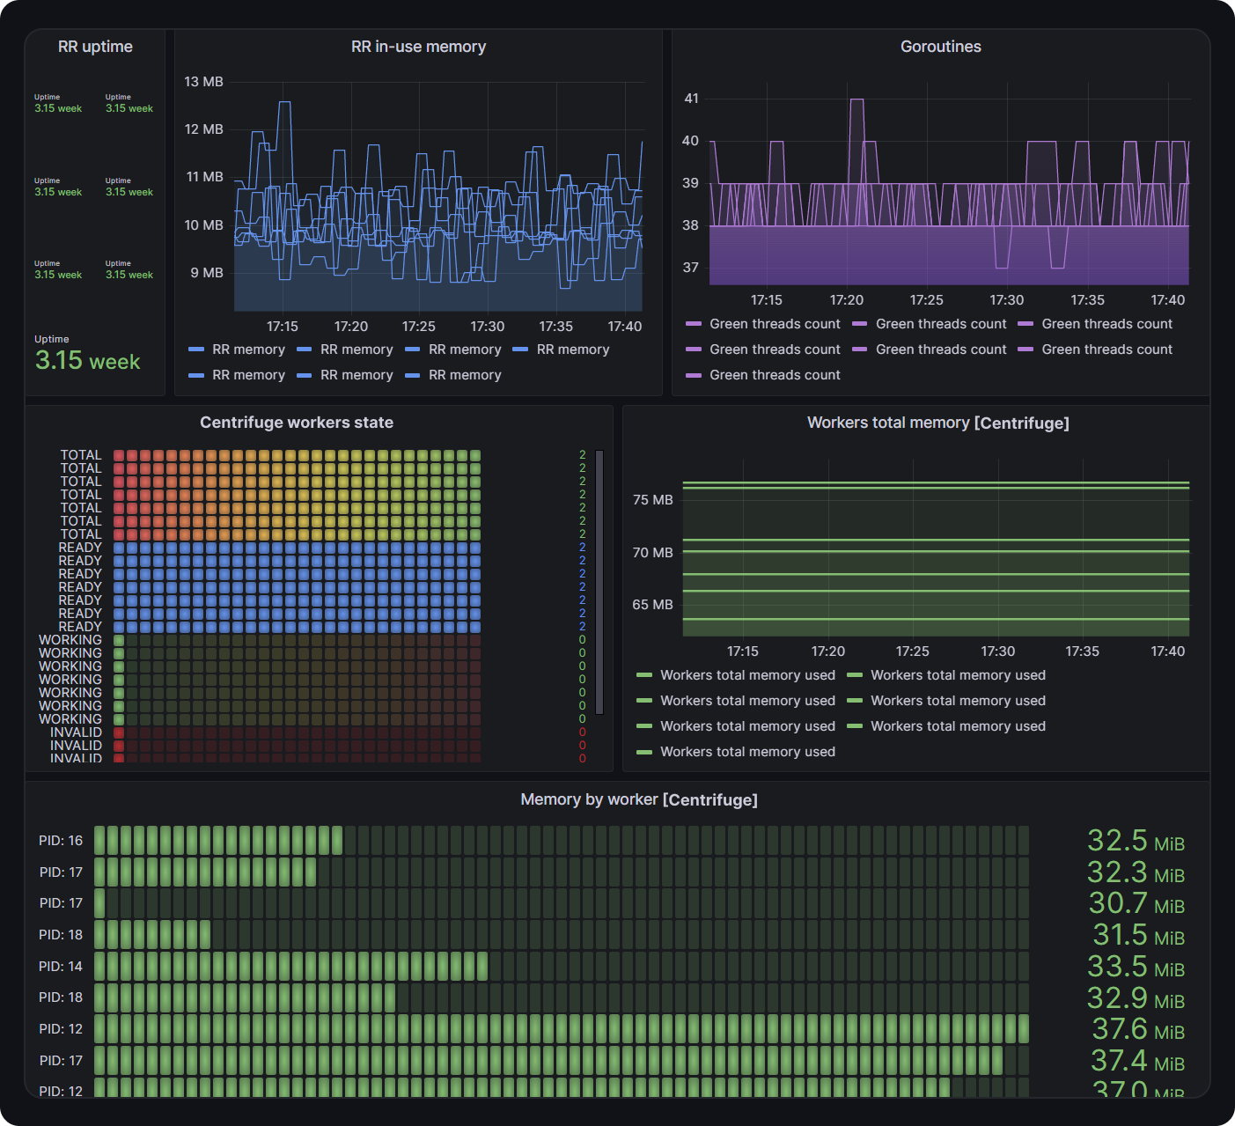Viewport: 1235px width, 1126px height.
Task: Select the PID: 14 row label
Action: click(x=61, y=967)
